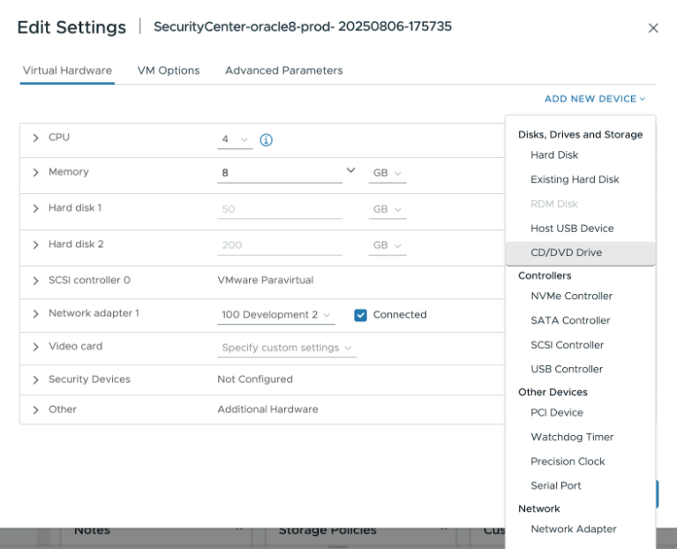This screenshot has width=677, height=549.
Task: Open the 100 Development 2 network dropdown
Action: click(x=275, y=315)
